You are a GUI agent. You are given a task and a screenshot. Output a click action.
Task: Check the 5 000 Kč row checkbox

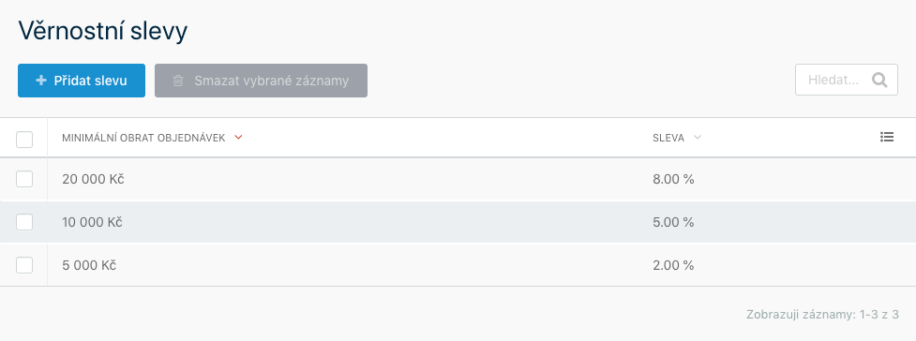coord(24,265)
